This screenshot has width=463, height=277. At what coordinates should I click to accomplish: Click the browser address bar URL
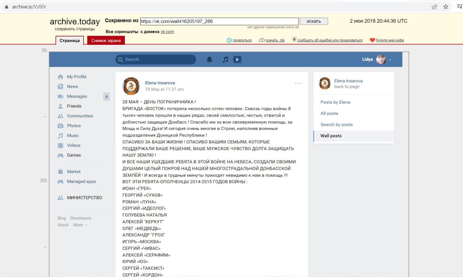29,7
